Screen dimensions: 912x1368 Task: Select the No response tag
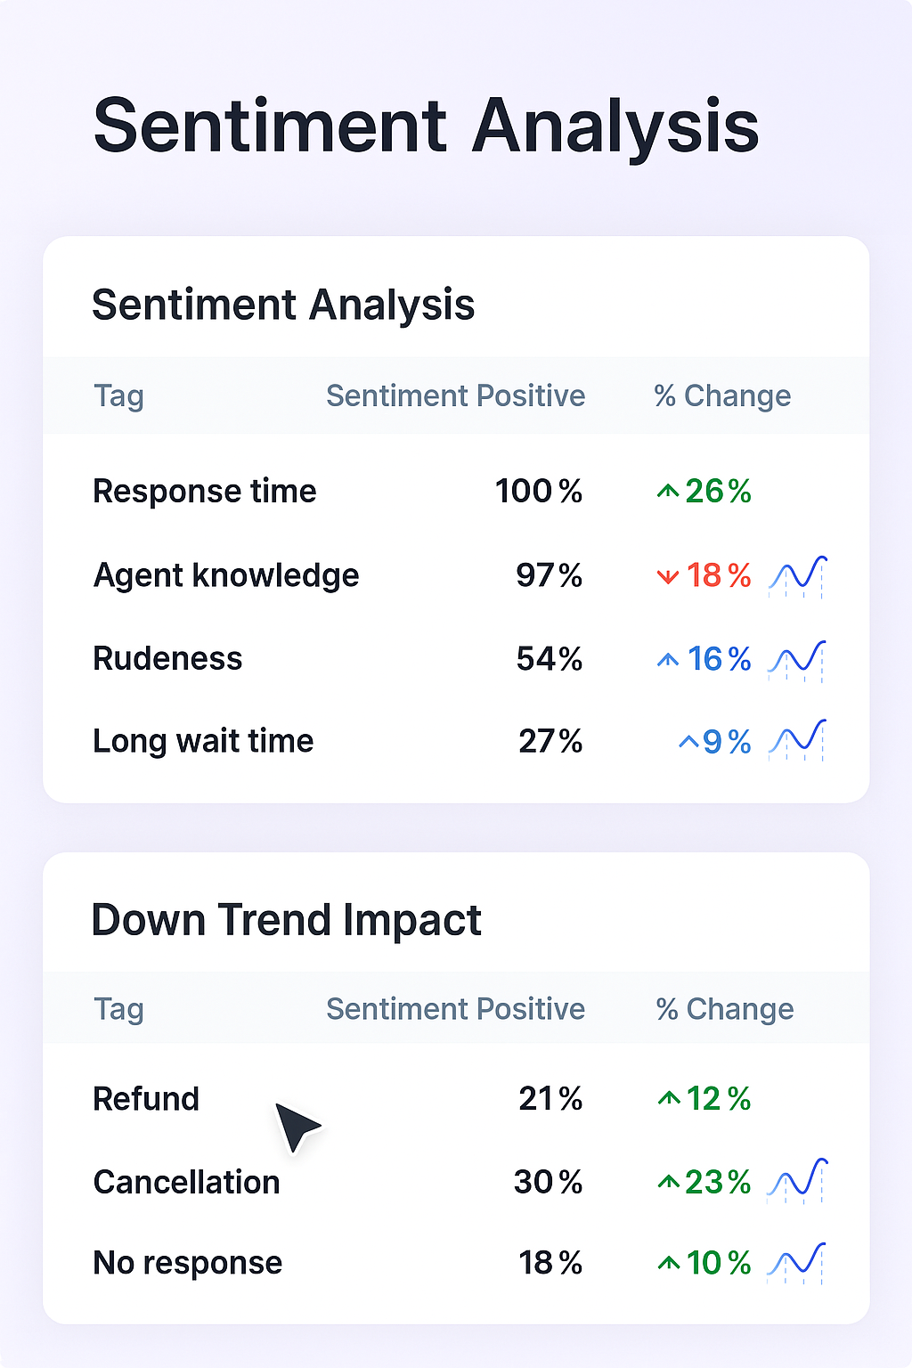click(187, 1263)
